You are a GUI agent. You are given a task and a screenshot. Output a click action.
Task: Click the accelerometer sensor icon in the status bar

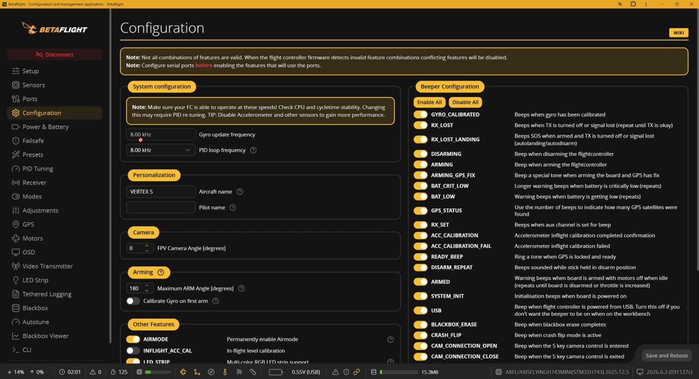pos(197,372)
